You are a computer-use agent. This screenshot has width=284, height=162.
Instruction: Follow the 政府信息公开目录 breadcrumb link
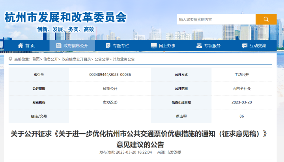coord(76,59)
